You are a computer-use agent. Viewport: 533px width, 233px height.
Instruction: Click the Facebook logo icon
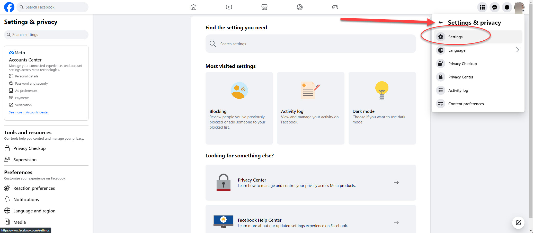click(x=9, y=7)
